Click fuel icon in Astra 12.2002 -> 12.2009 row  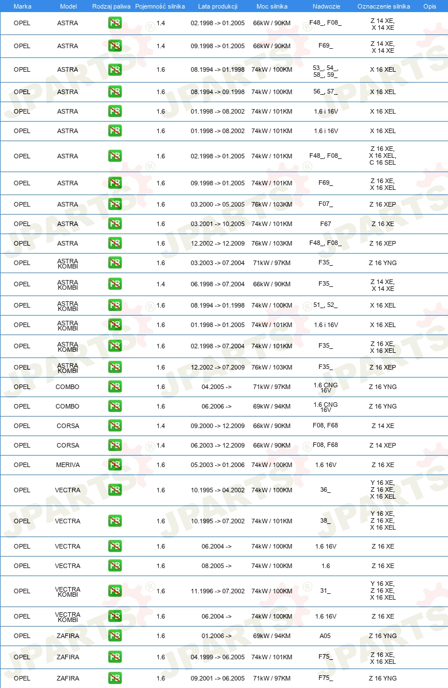coord(115,243)
